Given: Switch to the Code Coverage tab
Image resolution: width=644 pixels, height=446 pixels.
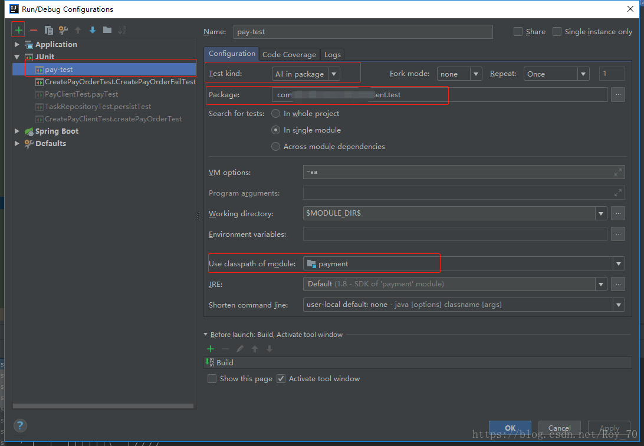Looking at the screenshot, I should pos(289,55).
